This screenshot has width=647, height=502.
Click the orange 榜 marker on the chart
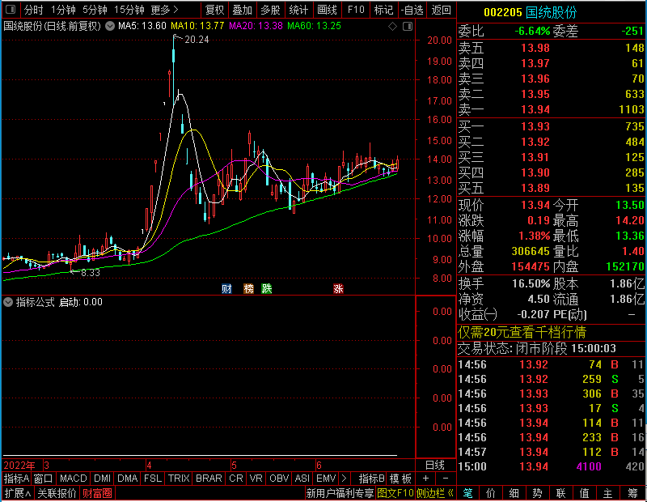point(248,288)
